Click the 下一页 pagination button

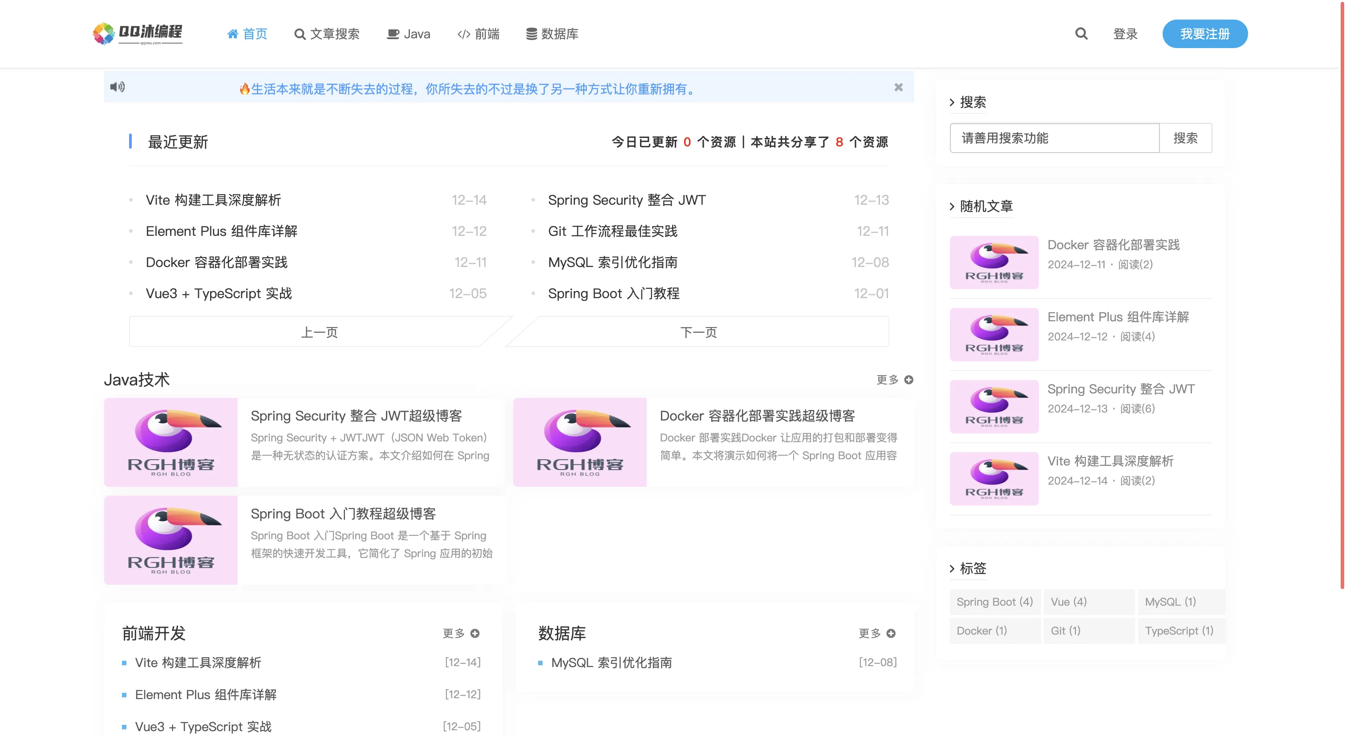click(x=698, y=332)
